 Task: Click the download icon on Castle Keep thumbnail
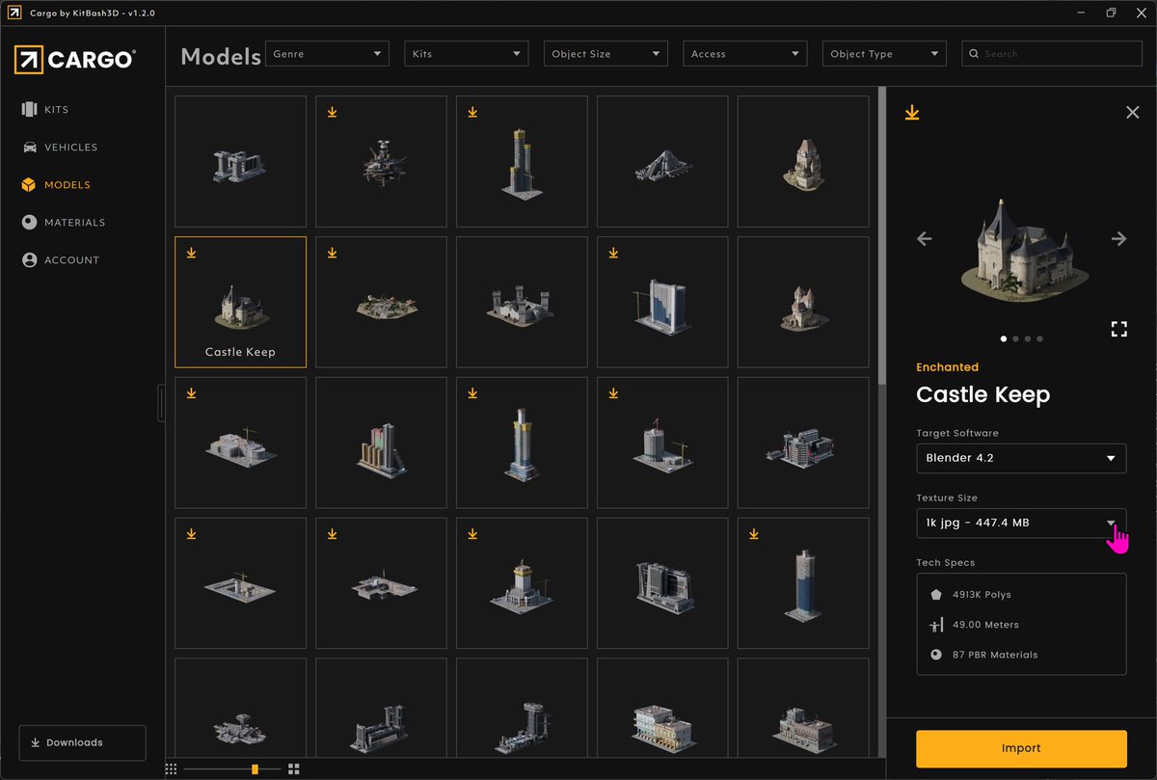pos(191,253)
